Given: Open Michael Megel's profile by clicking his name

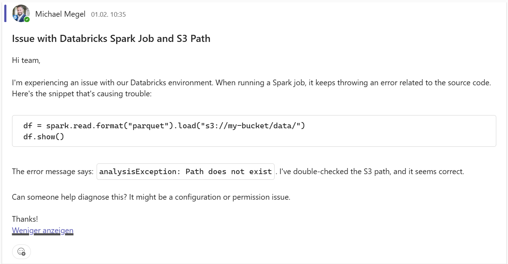Looking at the screenshot, I should tap(60, 14).
